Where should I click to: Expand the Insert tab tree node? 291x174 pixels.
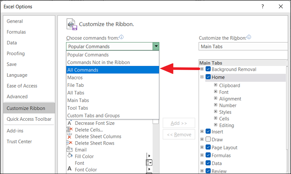point(202,132)
